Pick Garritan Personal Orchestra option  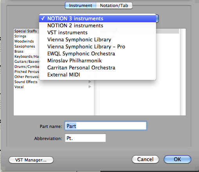tap(97, 68)
